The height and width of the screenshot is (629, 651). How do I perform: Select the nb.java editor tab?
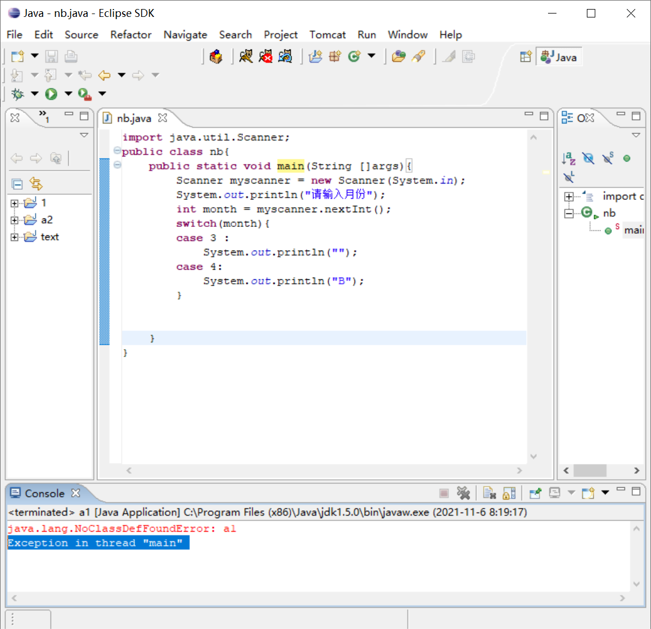click(x=133, y=118)
